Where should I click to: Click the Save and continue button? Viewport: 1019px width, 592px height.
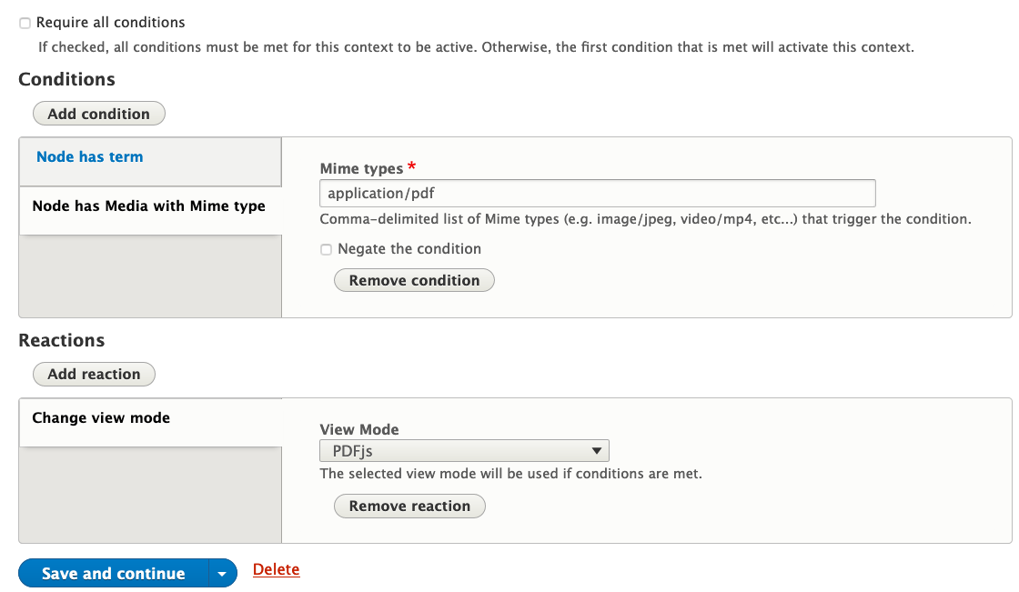tap(113, 573)
